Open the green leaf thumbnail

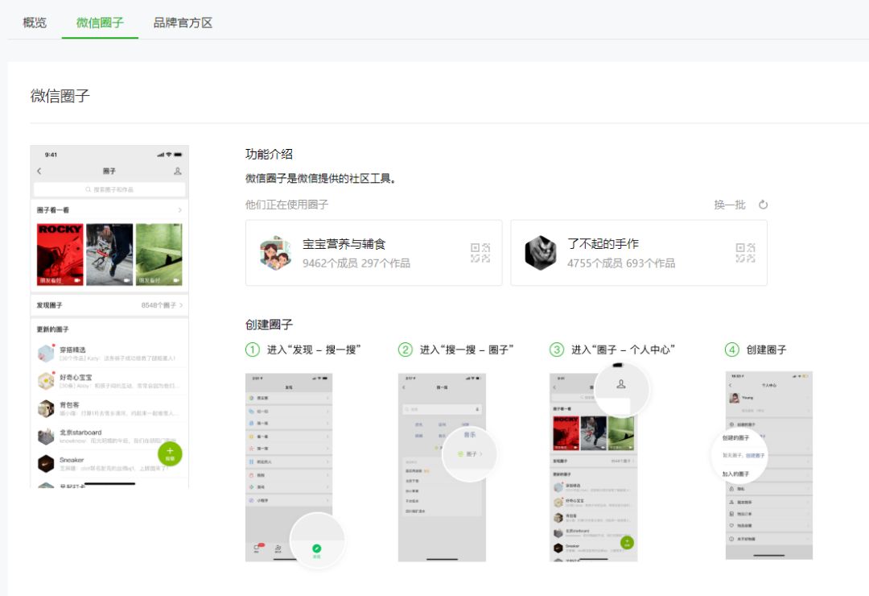coord(159,255)
